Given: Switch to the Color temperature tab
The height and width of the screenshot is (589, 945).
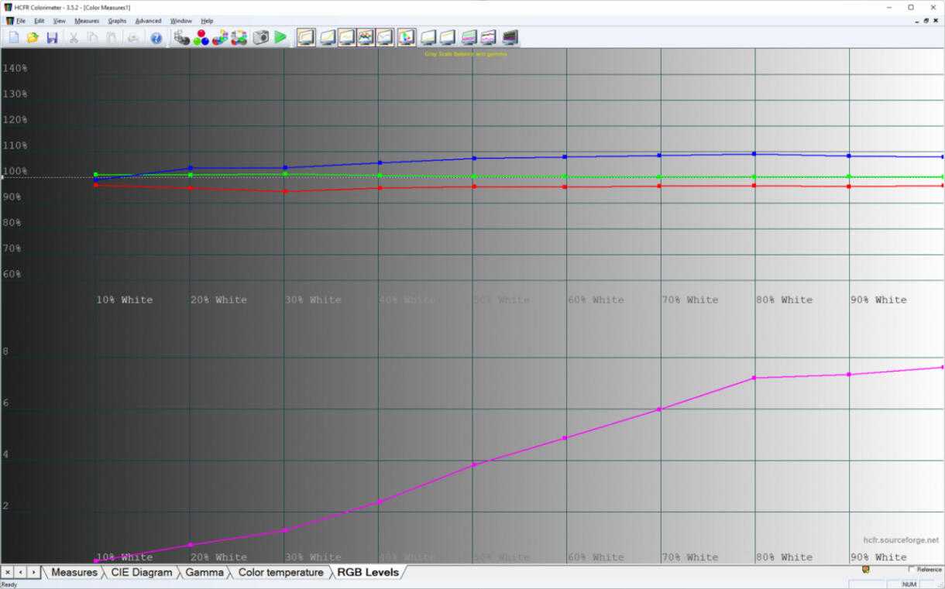Looking at the screenshot, I should click(x=280, y=573).
